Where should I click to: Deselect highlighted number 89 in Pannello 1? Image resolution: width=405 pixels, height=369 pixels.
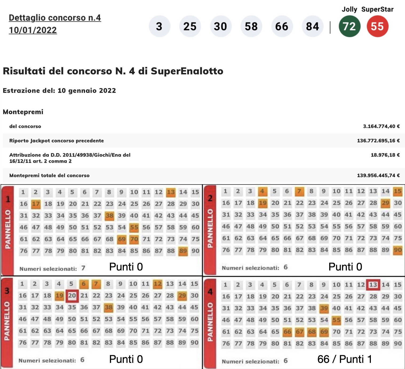point(183,251)
